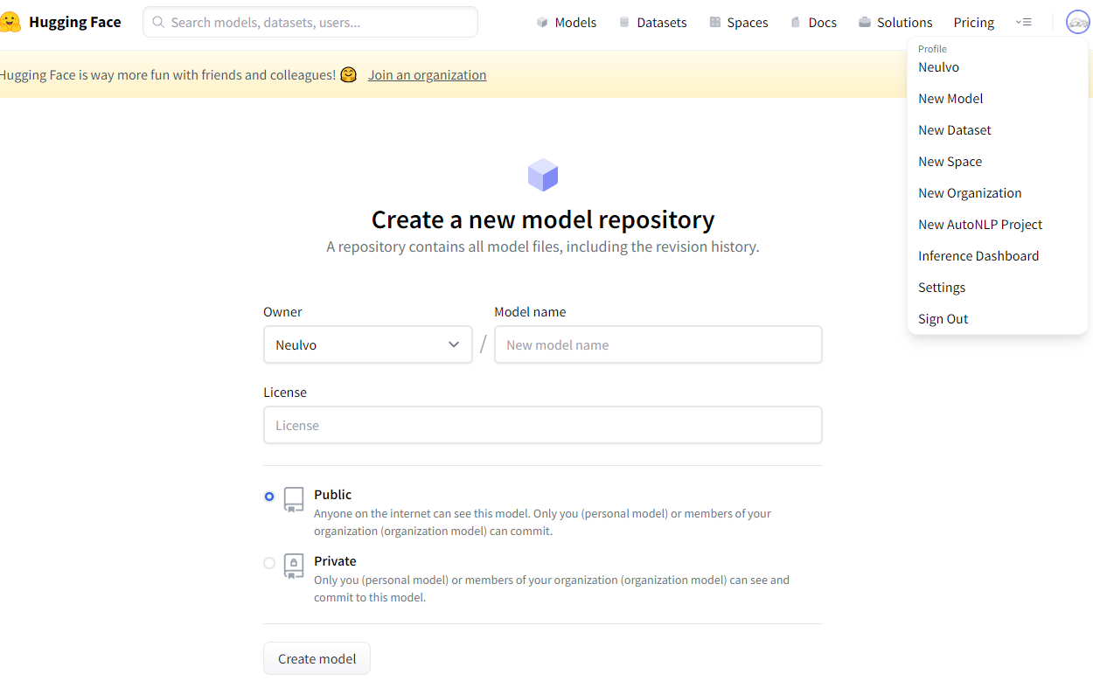1093x695 pixels.
Task: Click the Create model button
Action: point(317,658)
